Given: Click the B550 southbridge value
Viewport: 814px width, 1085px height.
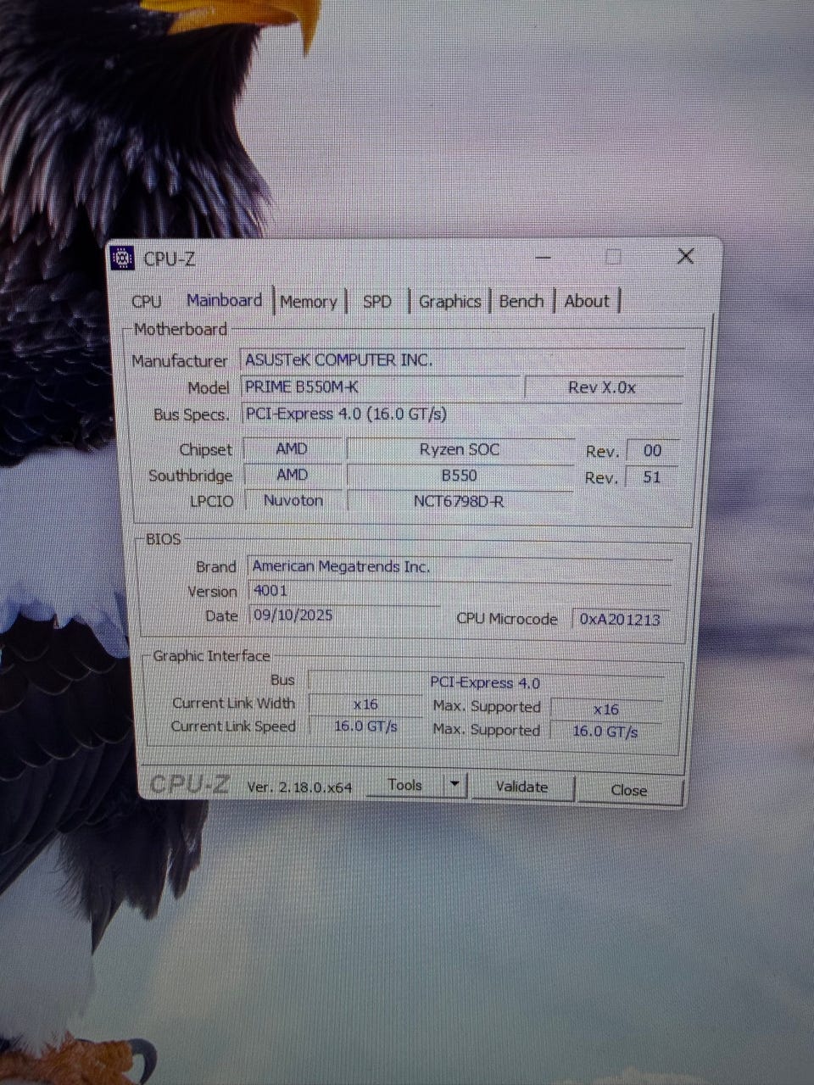Looking at the screenshot, I should [460, 476].
